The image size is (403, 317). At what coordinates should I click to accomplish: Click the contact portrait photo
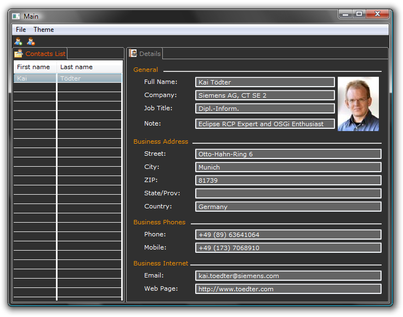[x=358, y=104]
